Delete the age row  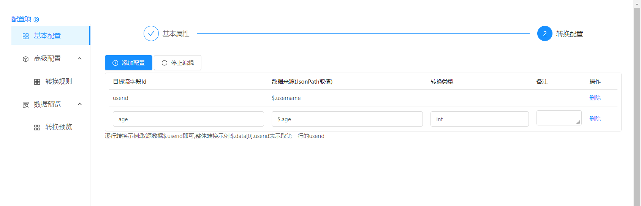coord(595,119)
